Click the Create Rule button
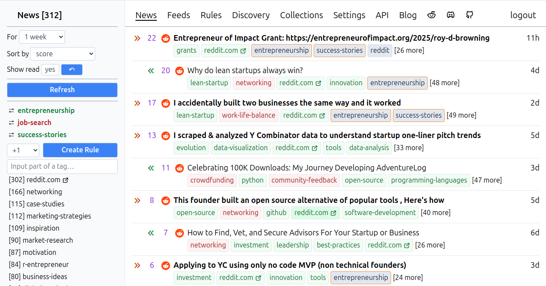 (x=80, y=150)
